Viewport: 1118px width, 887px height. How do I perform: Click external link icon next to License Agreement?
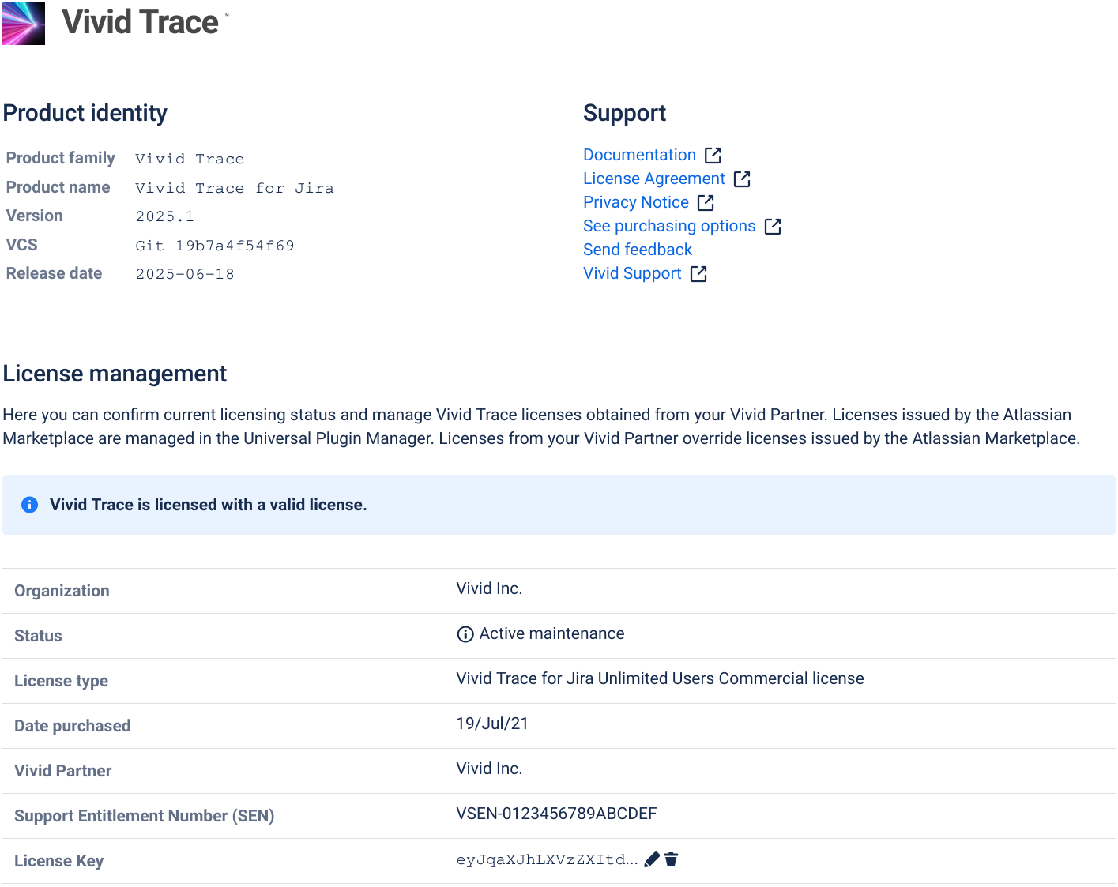pyautogui.click(x=742, y=179)
